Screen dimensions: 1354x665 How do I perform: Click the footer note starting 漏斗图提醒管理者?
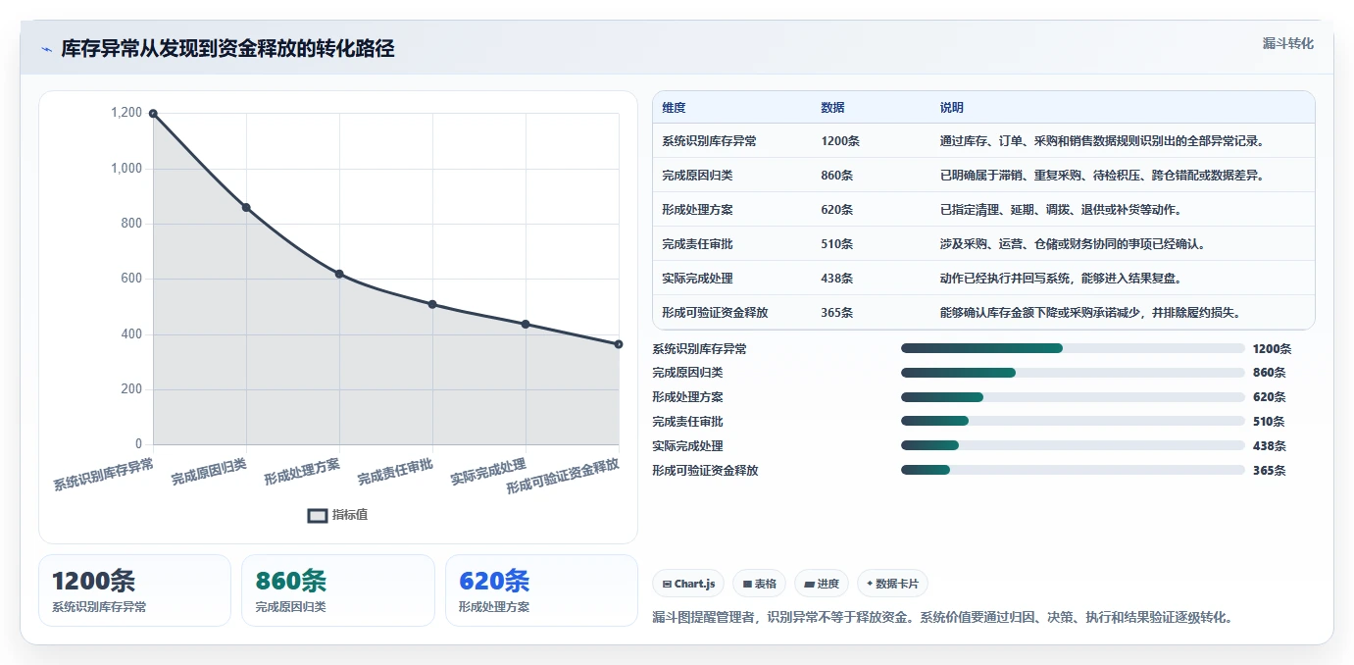(942, 618)
